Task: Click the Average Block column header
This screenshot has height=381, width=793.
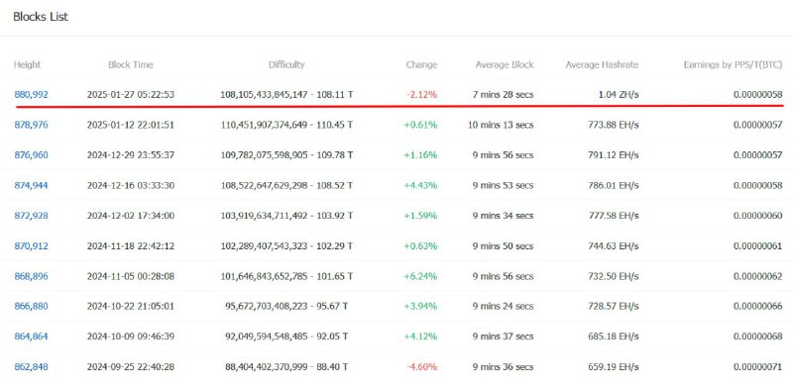Action: (x=505, y=64)
